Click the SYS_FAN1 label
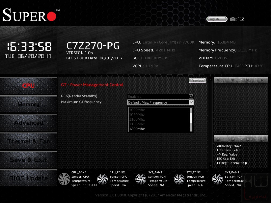The image size is (271, 203). [x=155, y=172]
